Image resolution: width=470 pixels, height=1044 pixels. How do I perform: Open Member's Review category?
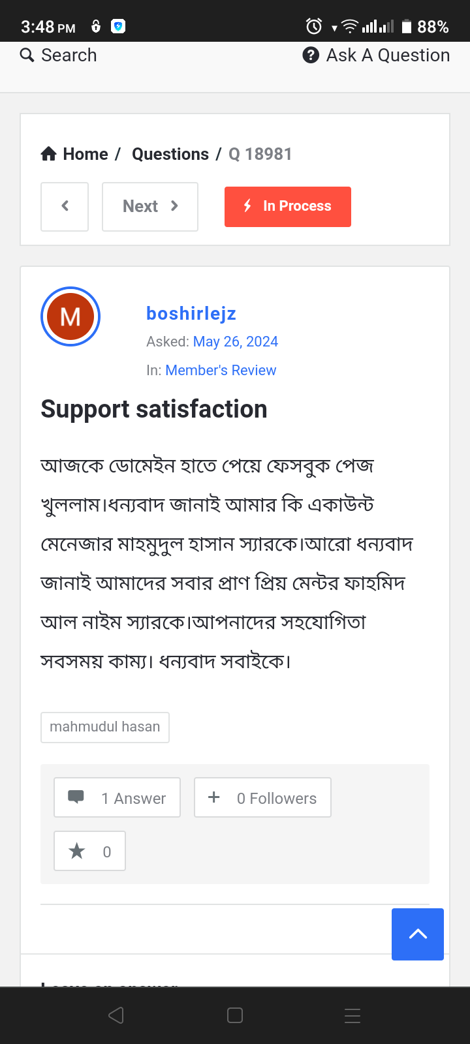tap(221, 371)
